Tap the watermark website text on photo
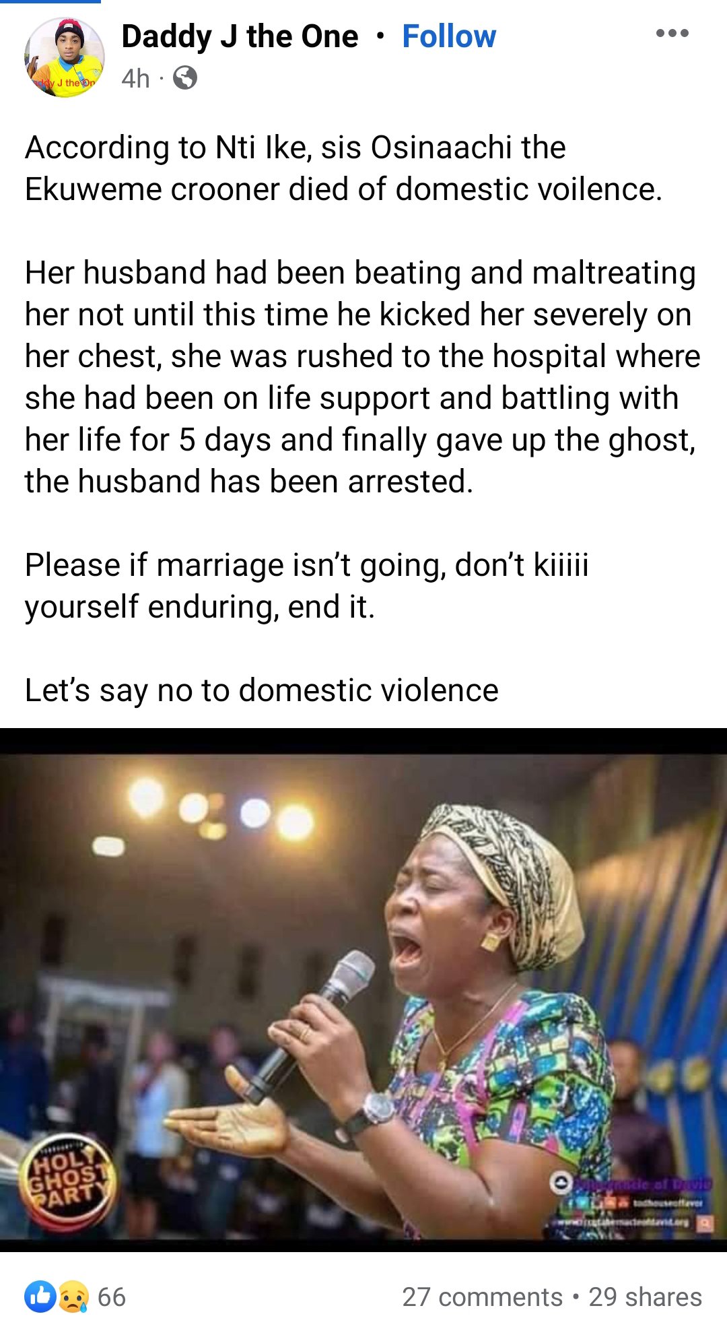The width and height of the screenshot is (727, 1341). [623, 1221]
